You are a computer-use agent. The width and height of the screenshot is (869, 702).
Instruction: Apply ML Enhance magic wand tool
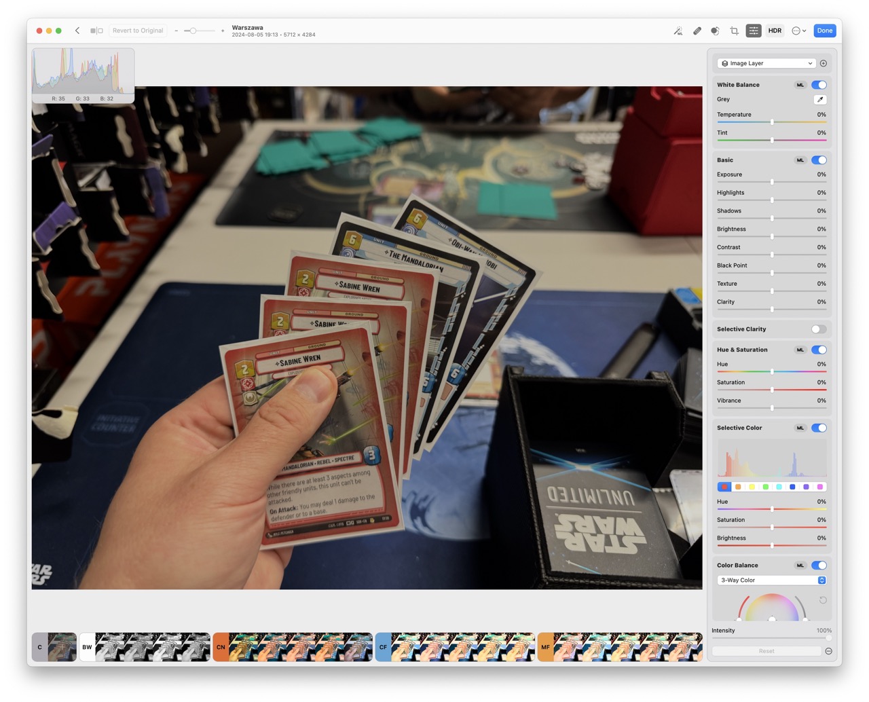click(x=678, y=31)
